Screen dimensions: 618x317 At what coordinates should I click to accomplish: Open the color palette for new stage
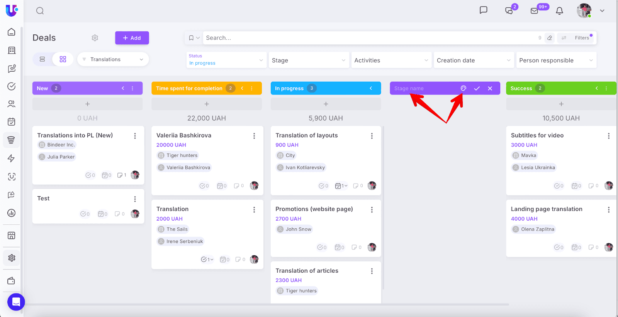coord(463,88)
